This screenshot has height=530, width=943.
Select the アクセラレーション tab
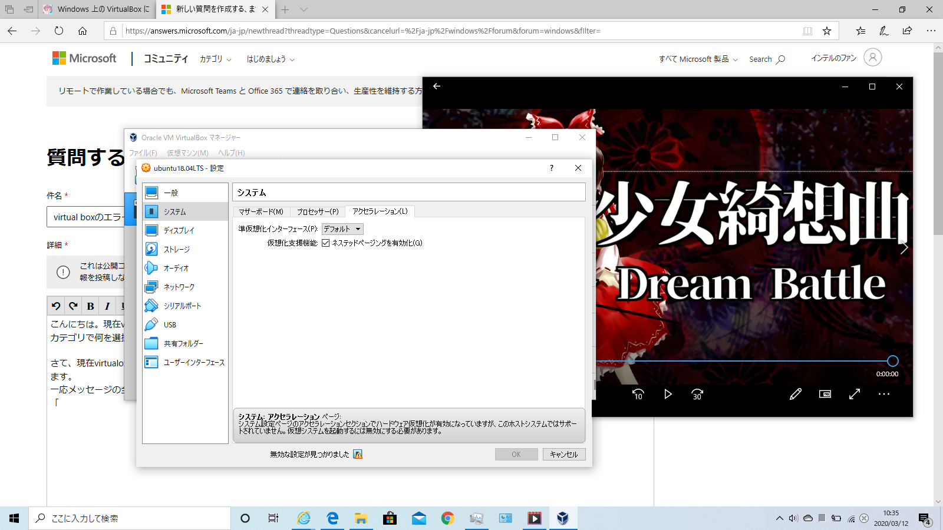380,211
